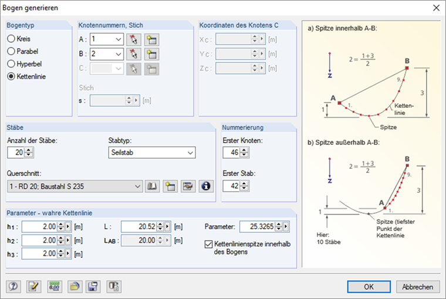
Task: Expand the h1 value arrow menu
Action: coord(68,226)
